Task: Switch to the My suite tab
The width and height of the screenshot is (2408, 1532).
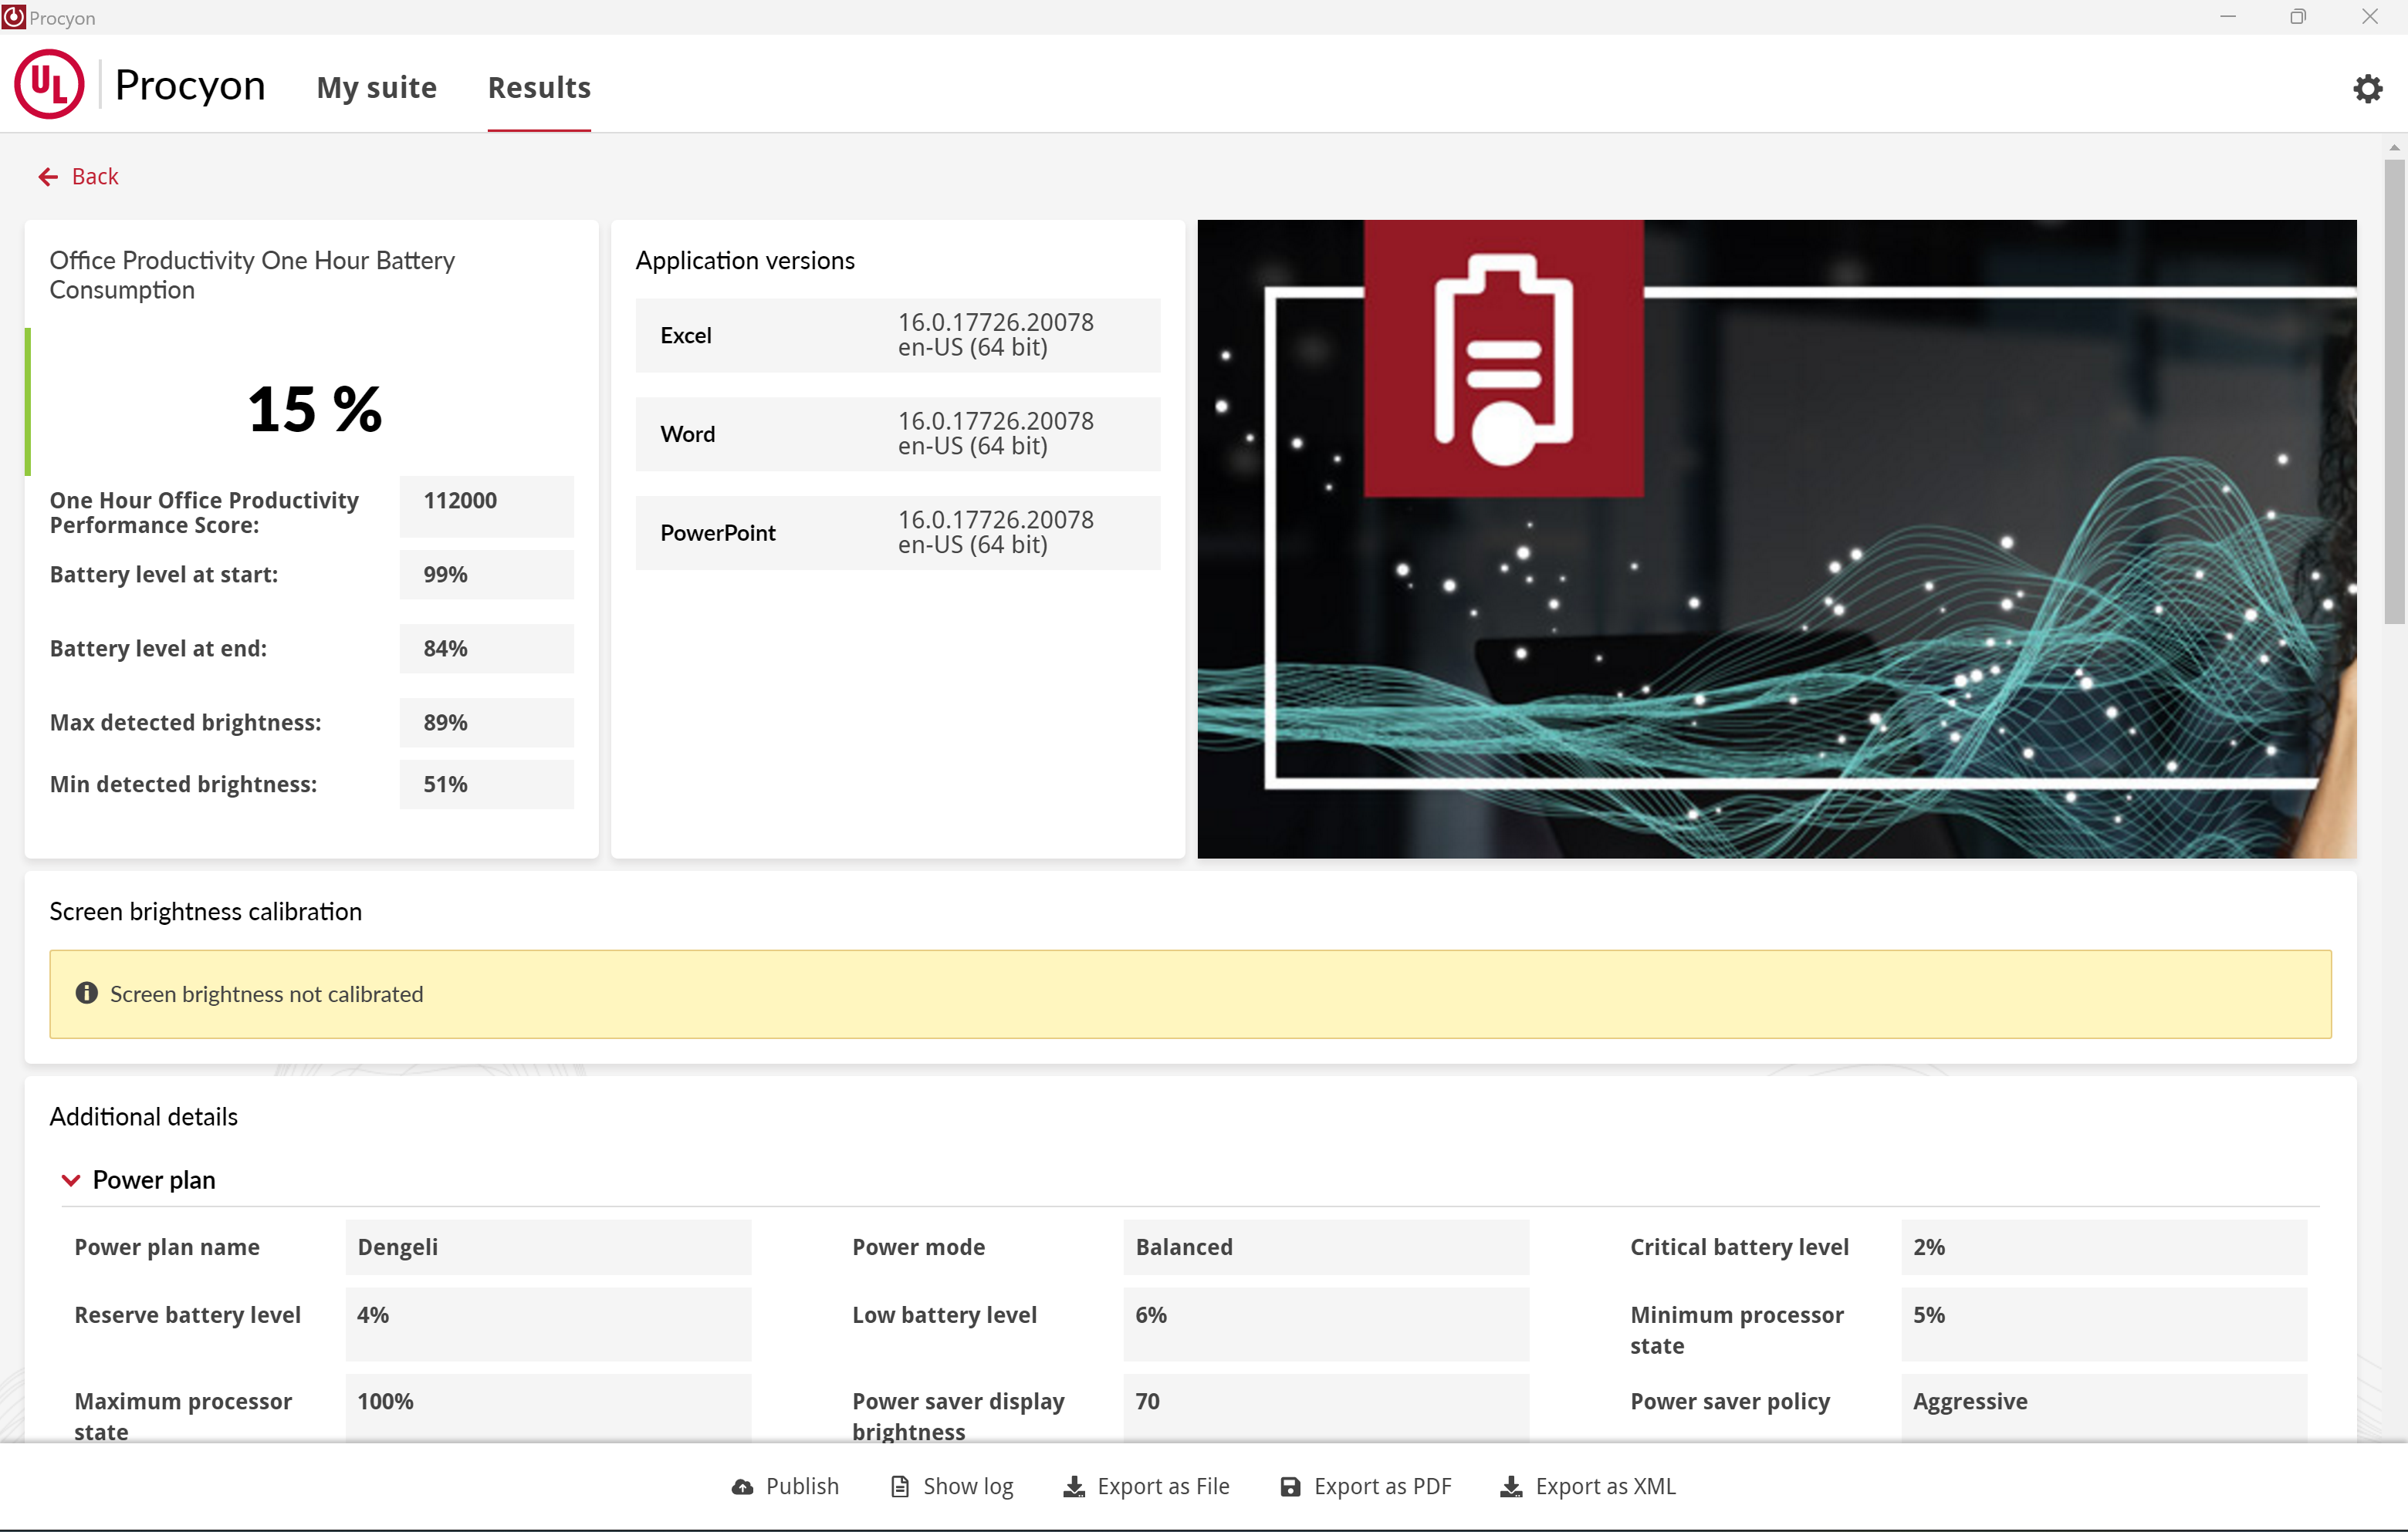Action: point(376,88)
